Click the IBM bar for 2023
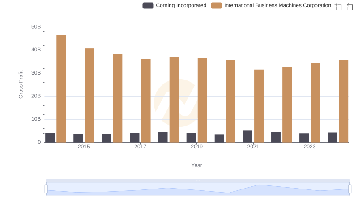The width and height of the screenshot is (358, 206). click(x=315, y=102)
